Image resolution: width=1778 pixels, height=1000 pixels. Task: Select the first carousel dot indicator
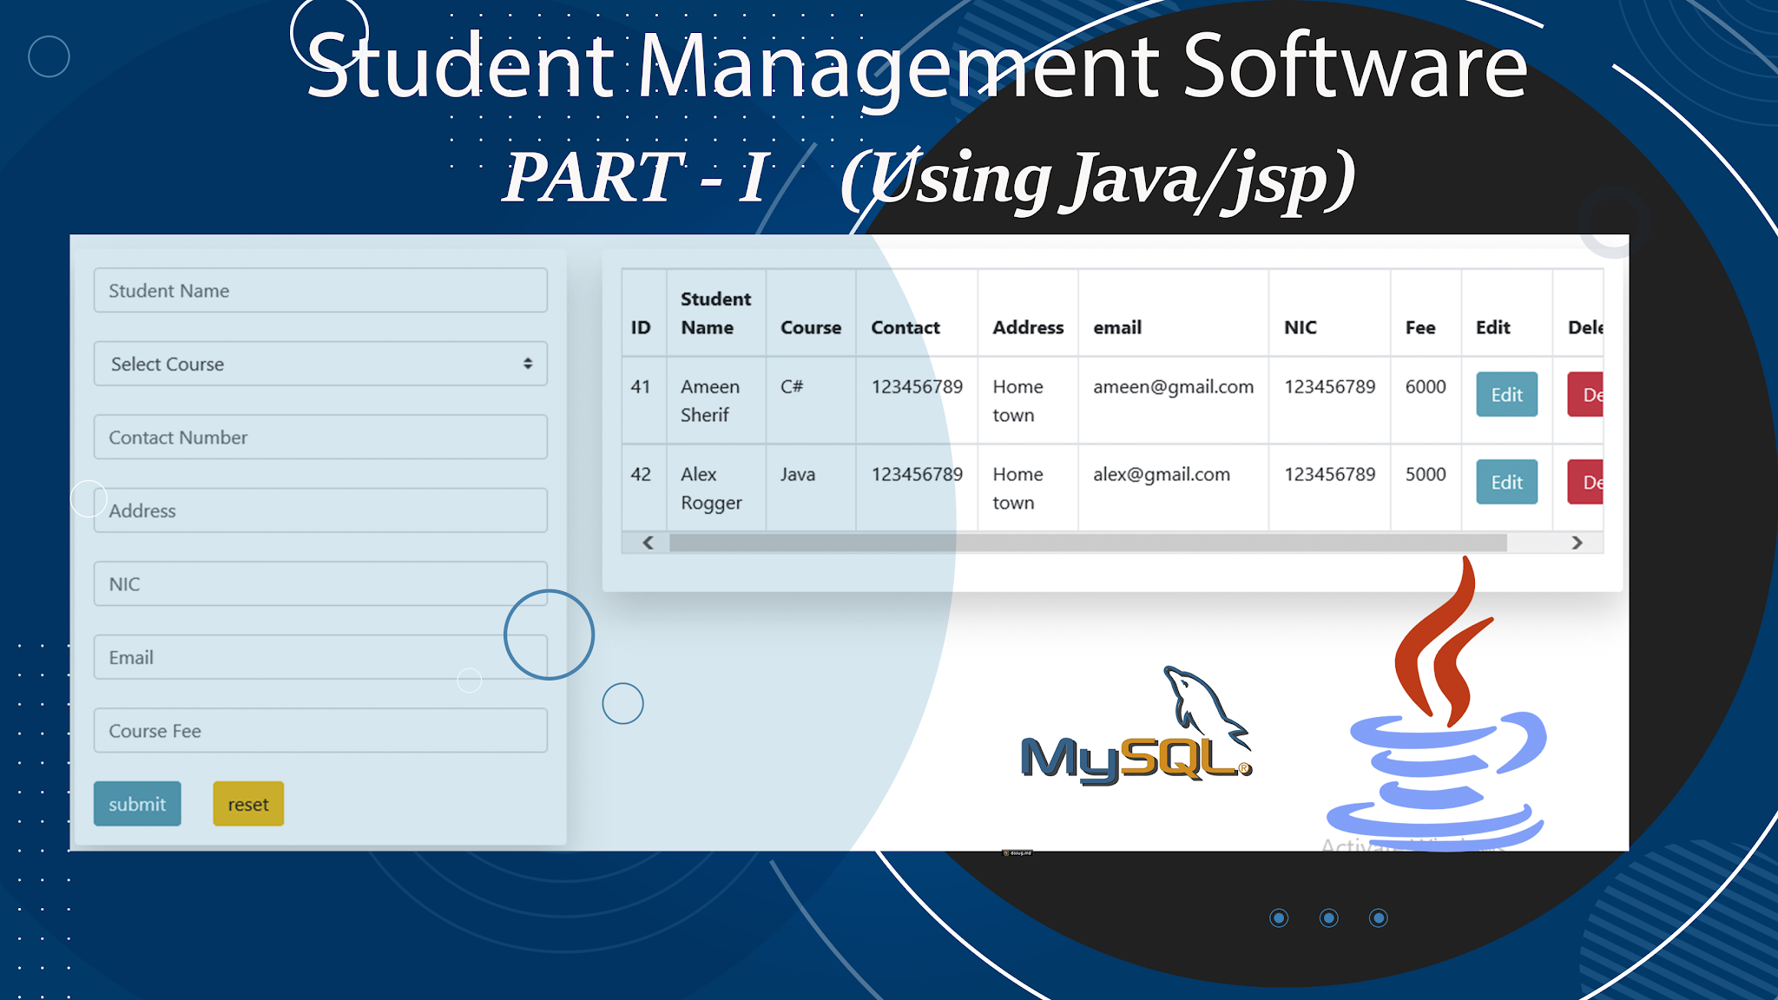1280,918
